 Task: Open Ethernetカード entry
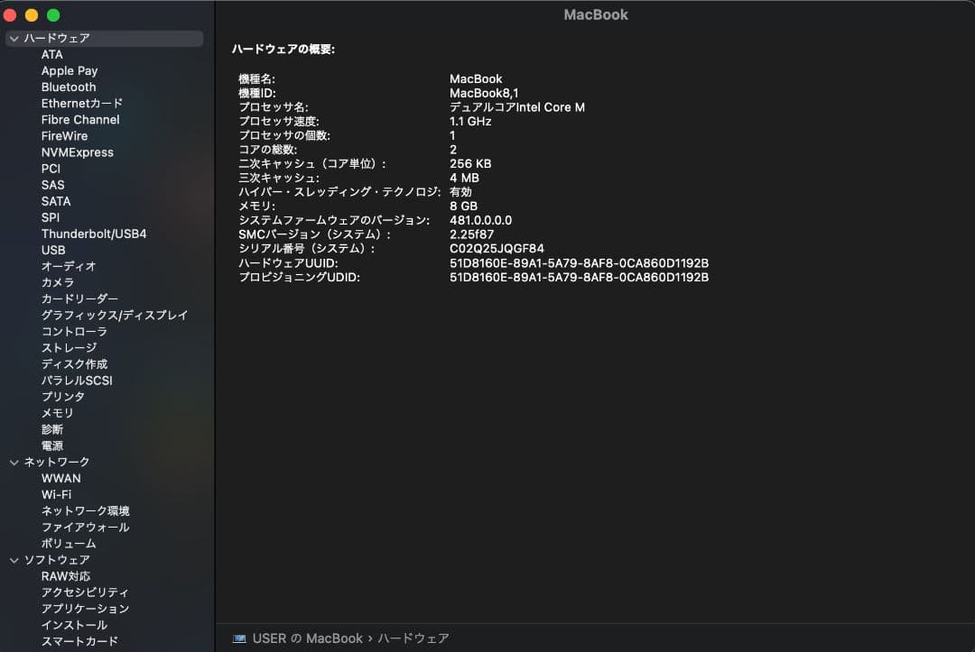coord(82,103)
